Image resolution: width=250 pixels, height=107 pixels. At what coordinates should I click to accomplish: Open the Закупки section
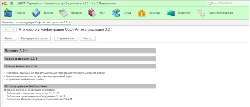click(48, 13)
